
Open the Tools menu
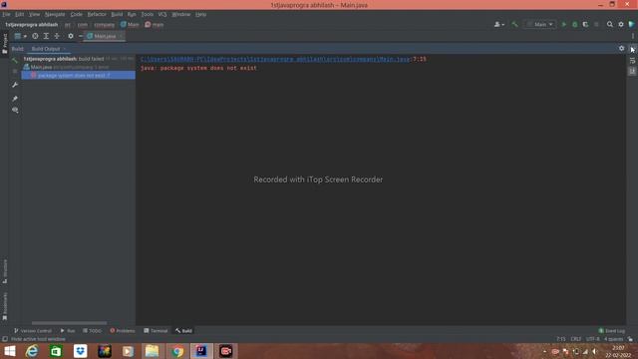point(148,14)
